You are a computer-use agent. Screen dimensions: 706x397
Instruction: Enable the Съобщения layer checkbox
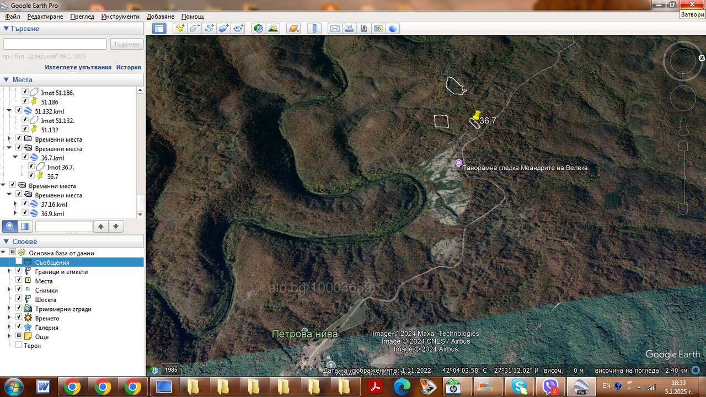[19, 262]
